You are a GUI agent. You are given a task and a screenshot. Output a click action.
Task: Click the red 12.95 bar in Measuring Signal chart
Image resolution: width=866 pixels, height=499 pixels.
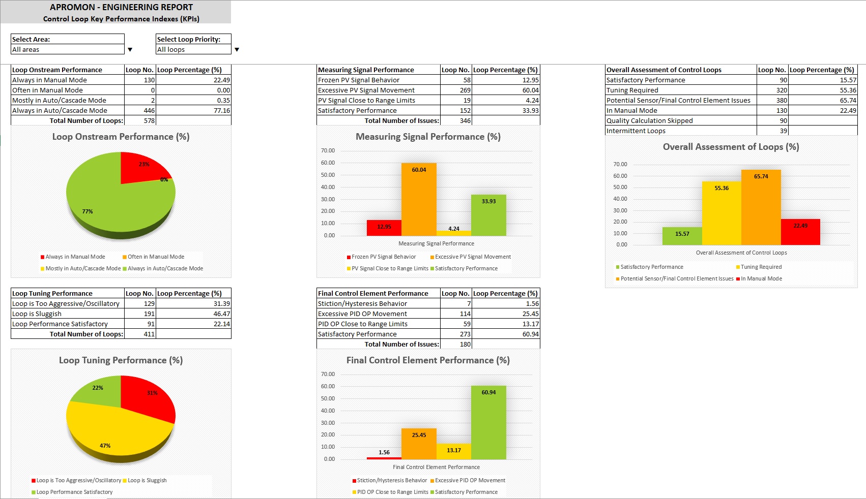pos(384,228)
